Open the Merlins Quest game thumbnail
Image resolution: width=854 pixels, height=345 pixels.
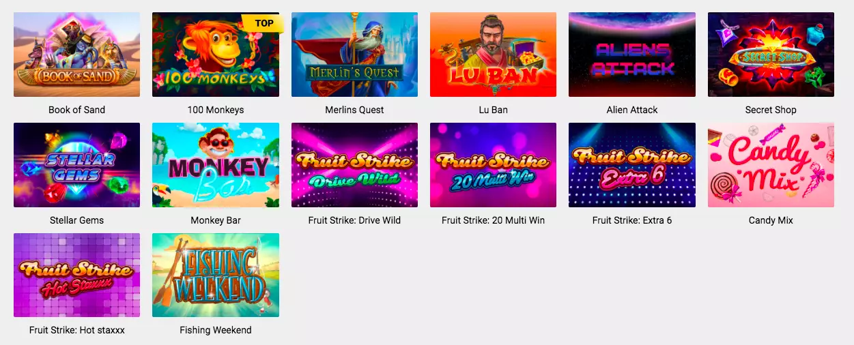(354, 55)
